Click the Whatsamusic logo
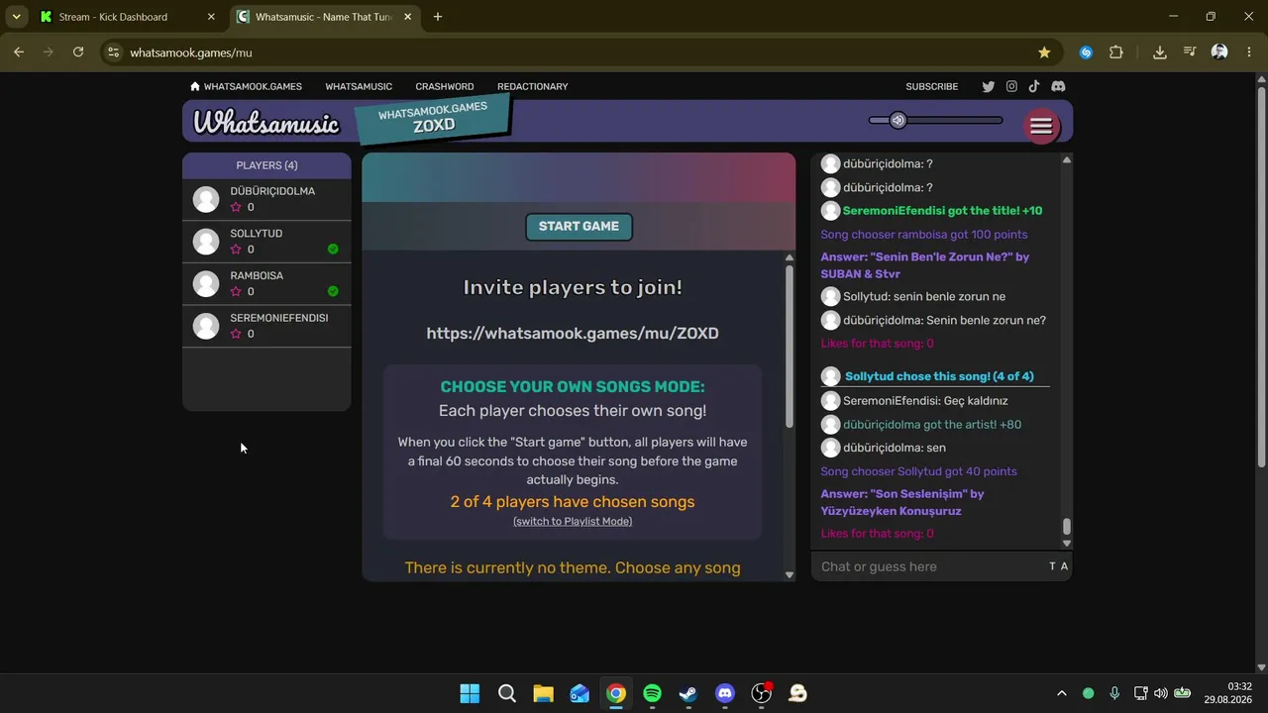 pos(265,122)
